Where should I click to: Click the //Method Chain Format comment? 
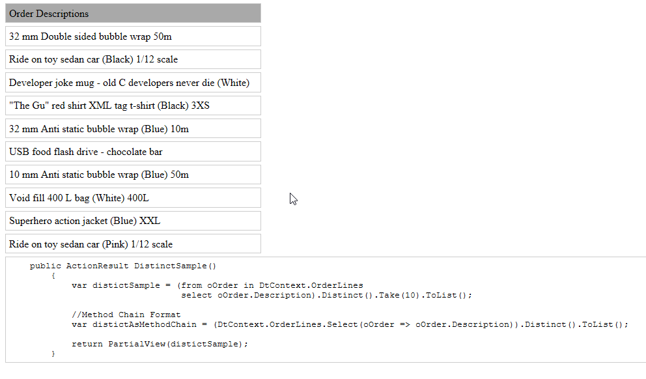(126, 315)
